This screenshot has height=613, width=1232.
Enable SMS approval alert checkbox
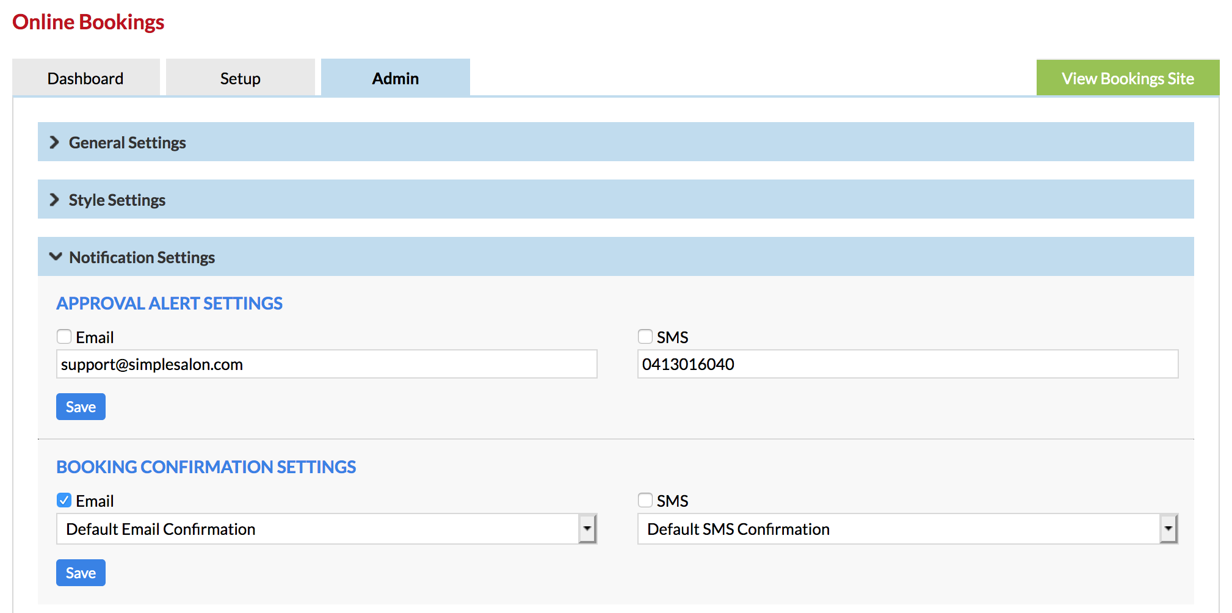click(645, 336)
